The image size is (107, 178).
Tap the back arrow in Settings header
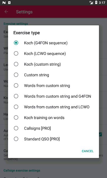(x=6, y=12)
